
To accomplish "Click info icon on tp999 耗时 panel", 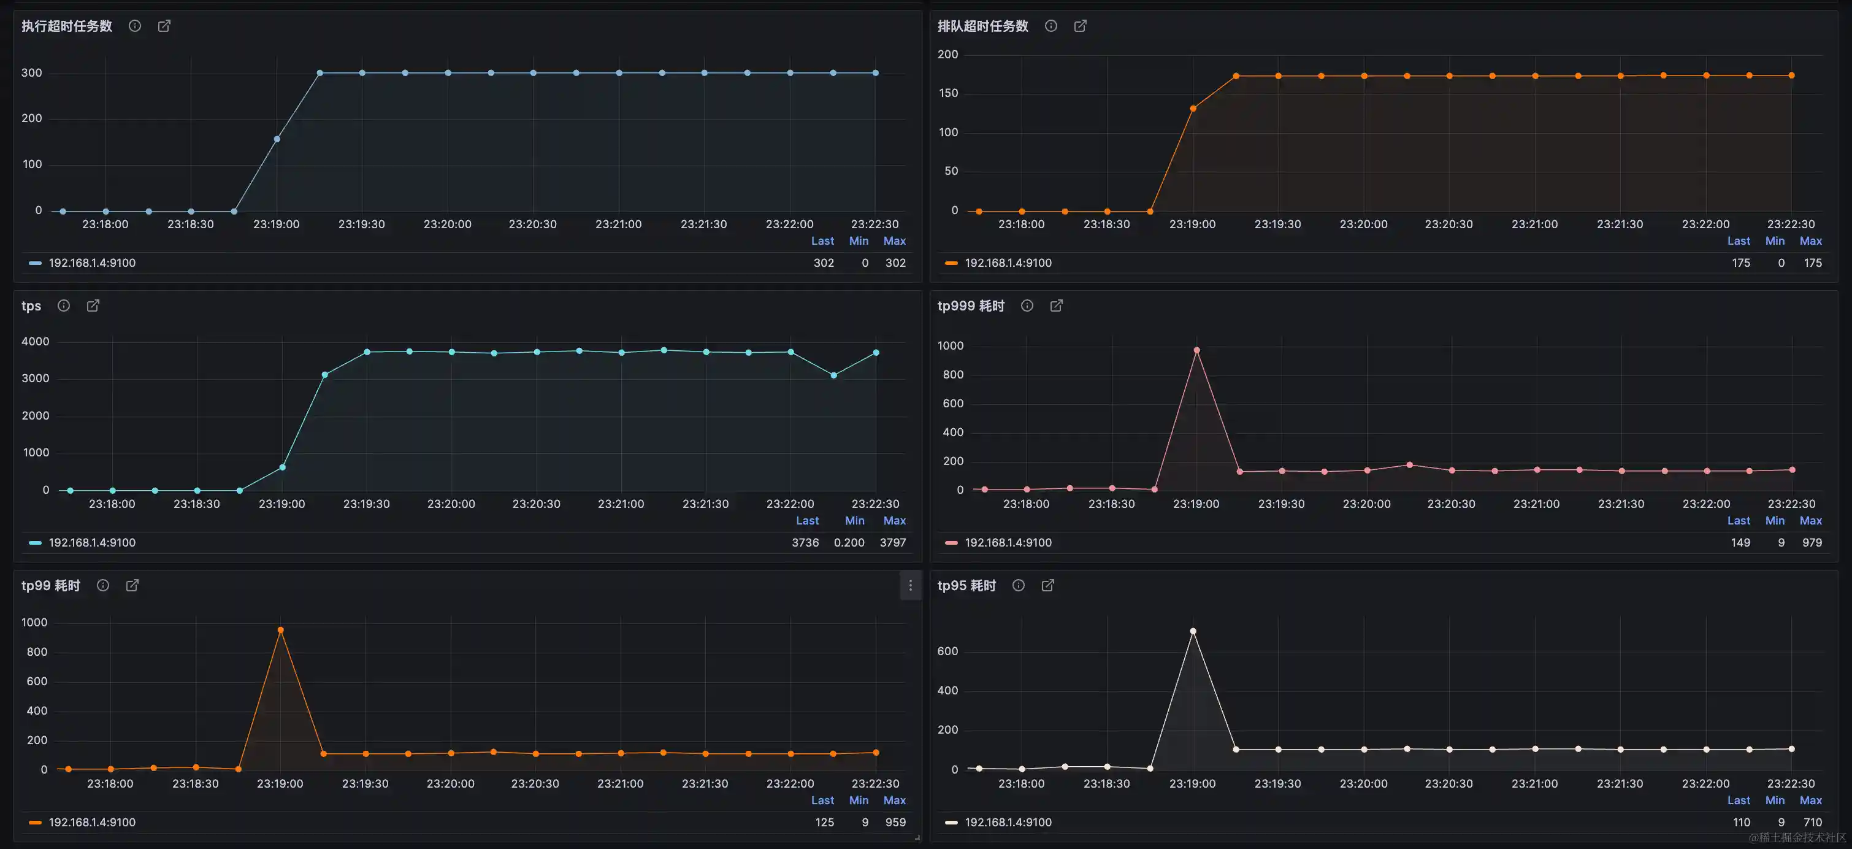I will (1027, 305).
